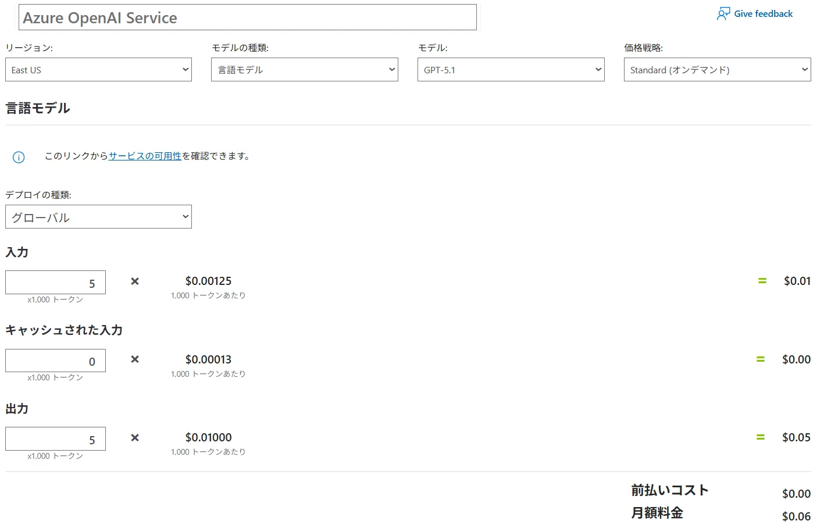
Task: Open the サービスの可用性 link
Action: [x=145, y=156]
